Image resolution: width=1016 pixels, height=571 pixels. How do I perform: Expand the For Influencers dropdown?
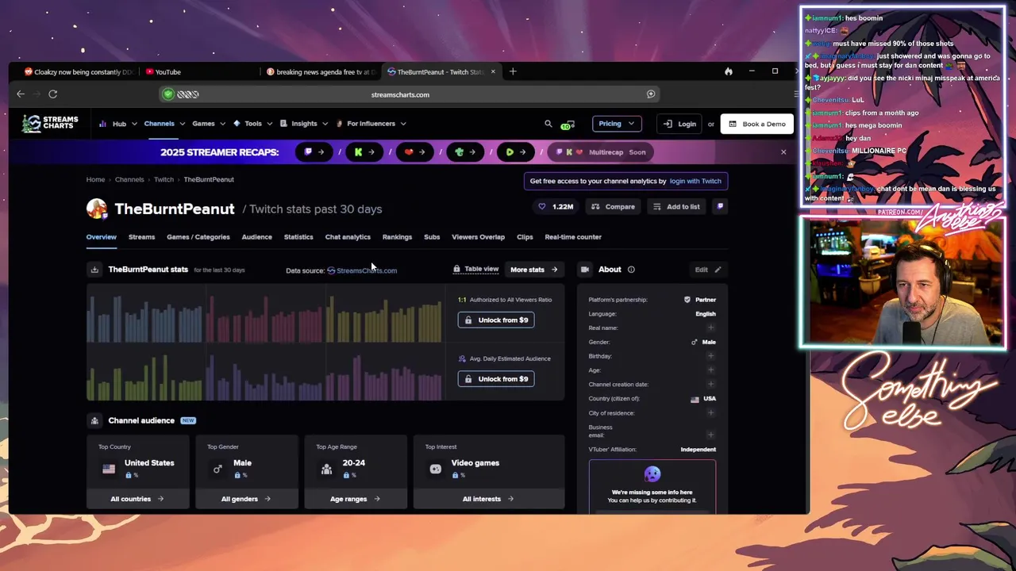tap(371, 124)
